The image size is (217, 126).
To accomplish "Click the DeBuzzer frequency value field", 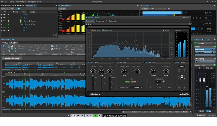I will 158,81.
